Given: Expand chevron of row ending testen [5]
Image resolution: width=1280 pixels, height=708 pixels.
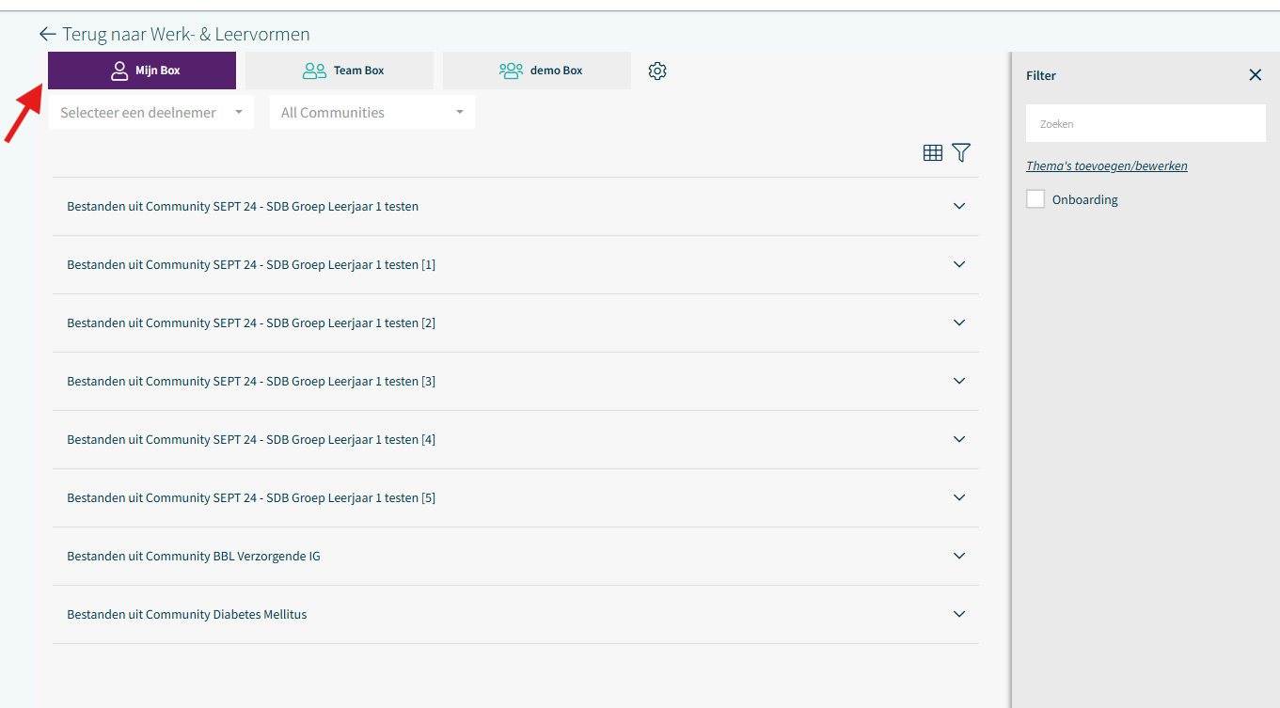Looking at the screenshot, I should (959, 497).
